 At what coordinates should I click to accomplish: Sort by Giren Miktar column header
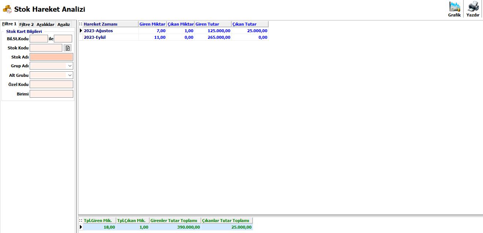pyautogui.click(x=153, y=24)
